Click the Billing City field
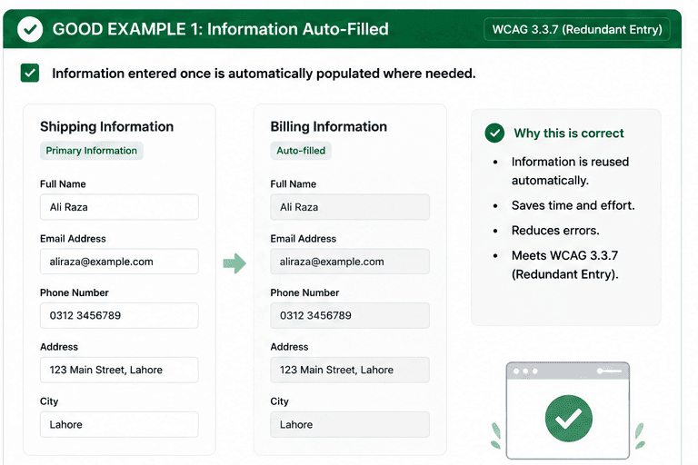 pyautogui.click(x=350, y=424)
